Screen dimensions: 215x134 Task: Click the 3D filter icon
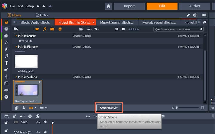coord(116,29)
